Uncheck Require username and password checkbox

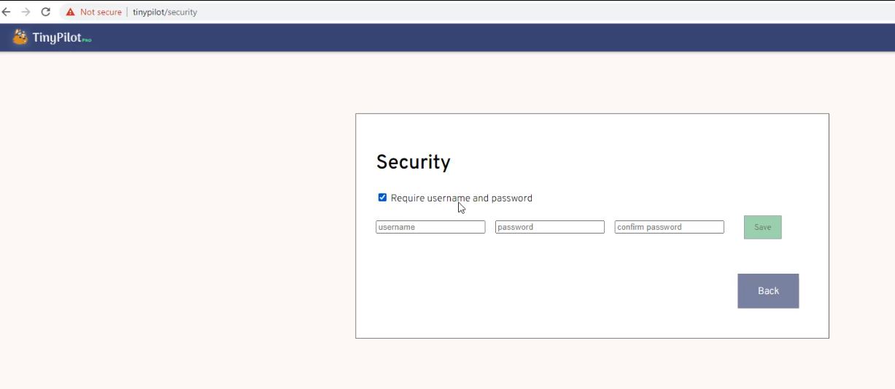point(382,198)
